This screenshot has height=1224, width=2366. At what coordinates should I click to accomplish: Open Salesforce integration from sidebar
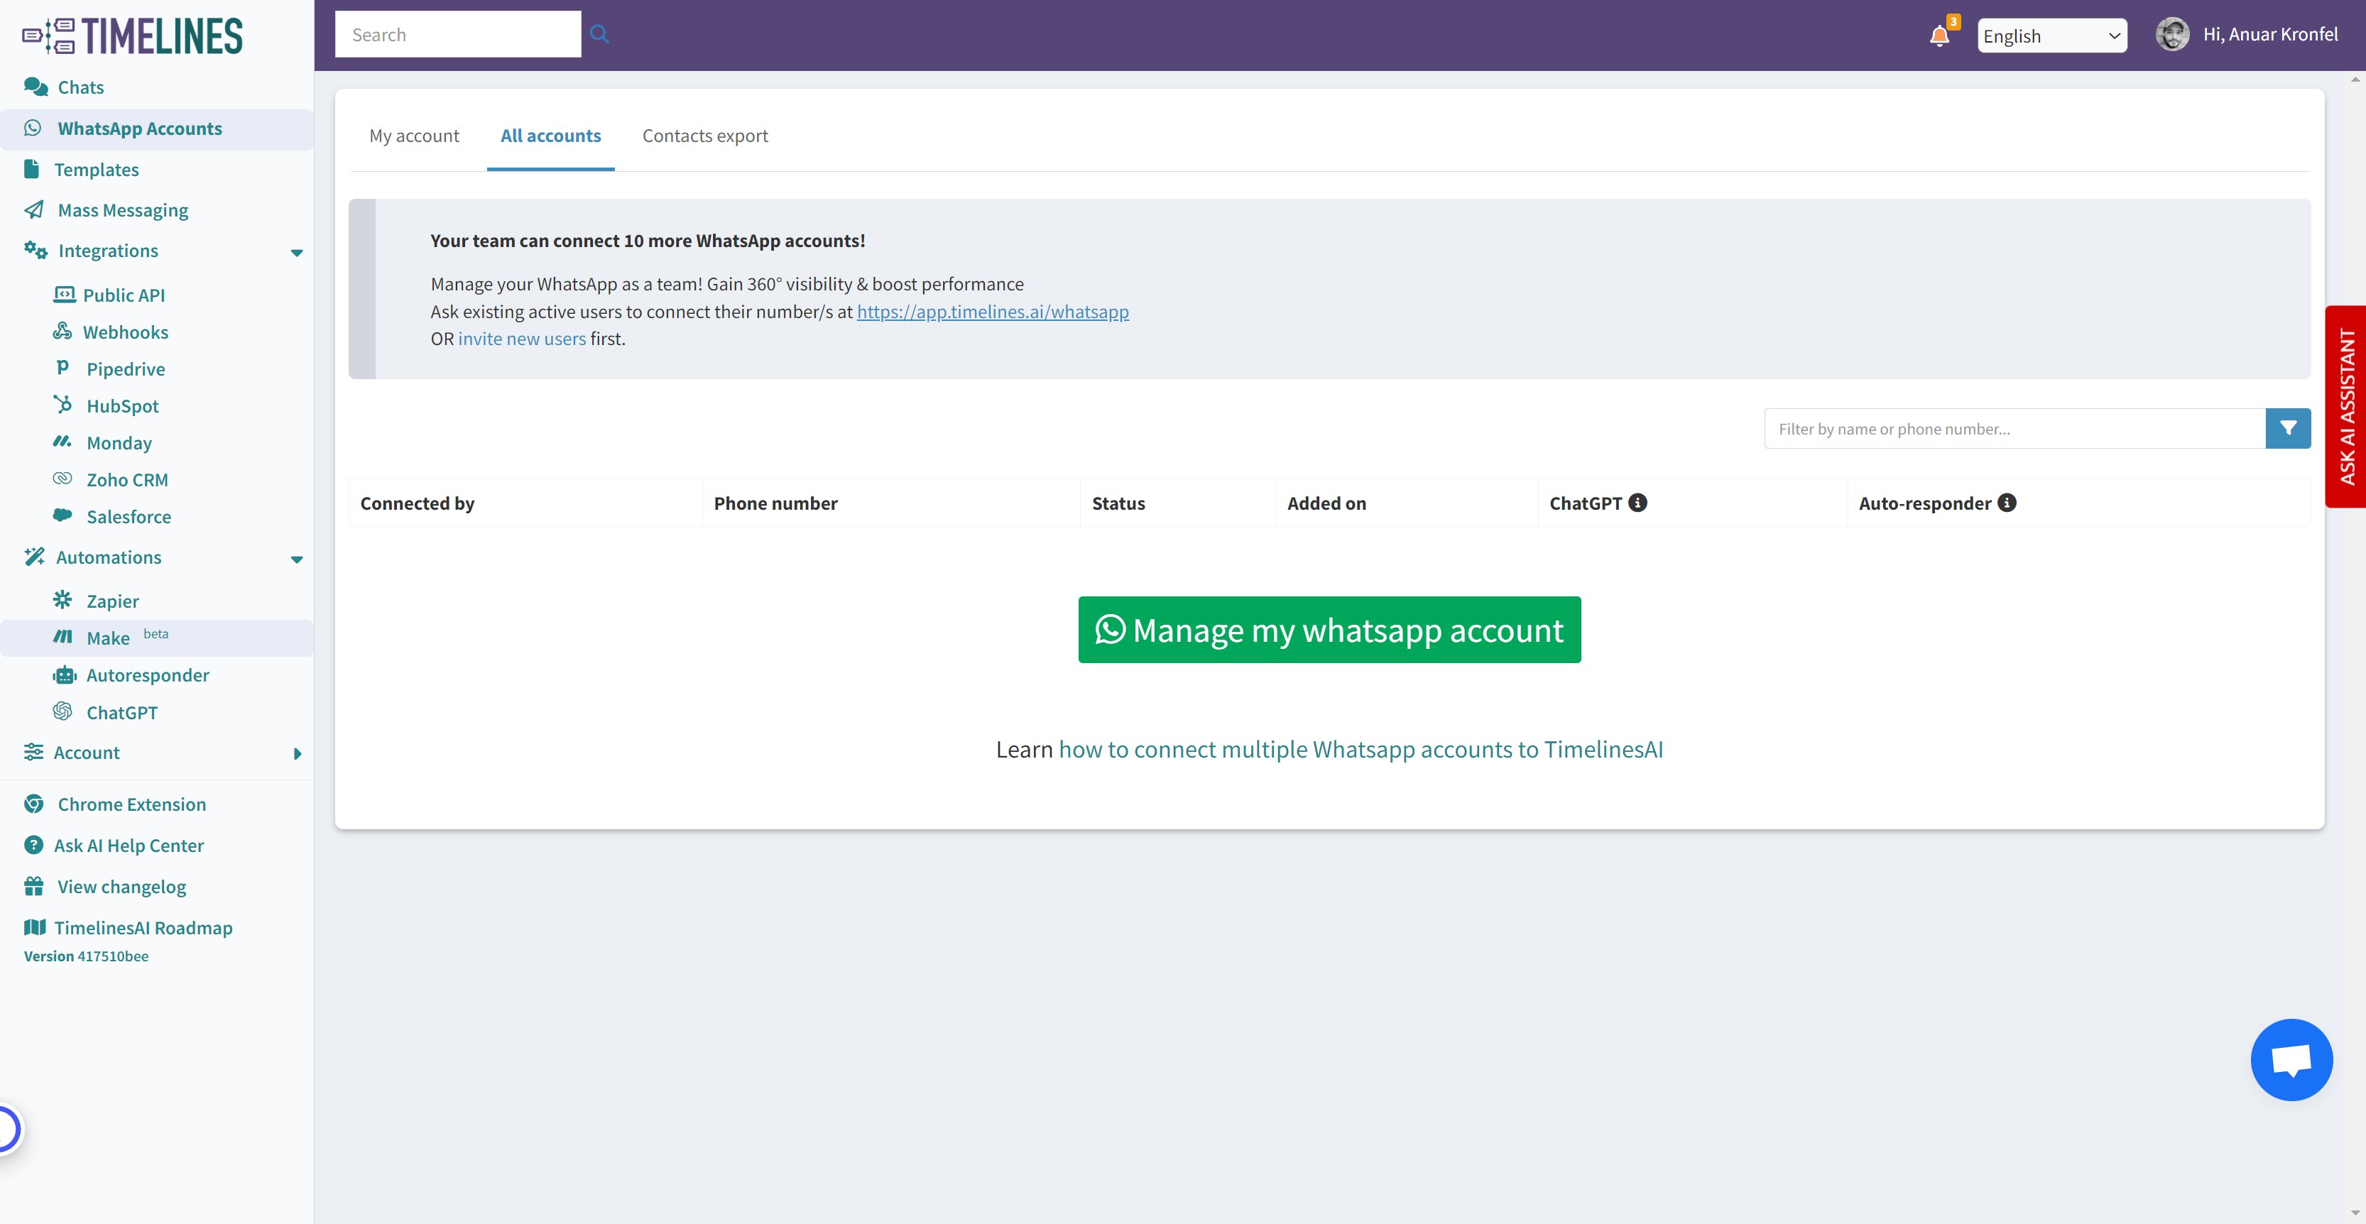[x=129, y=517]
